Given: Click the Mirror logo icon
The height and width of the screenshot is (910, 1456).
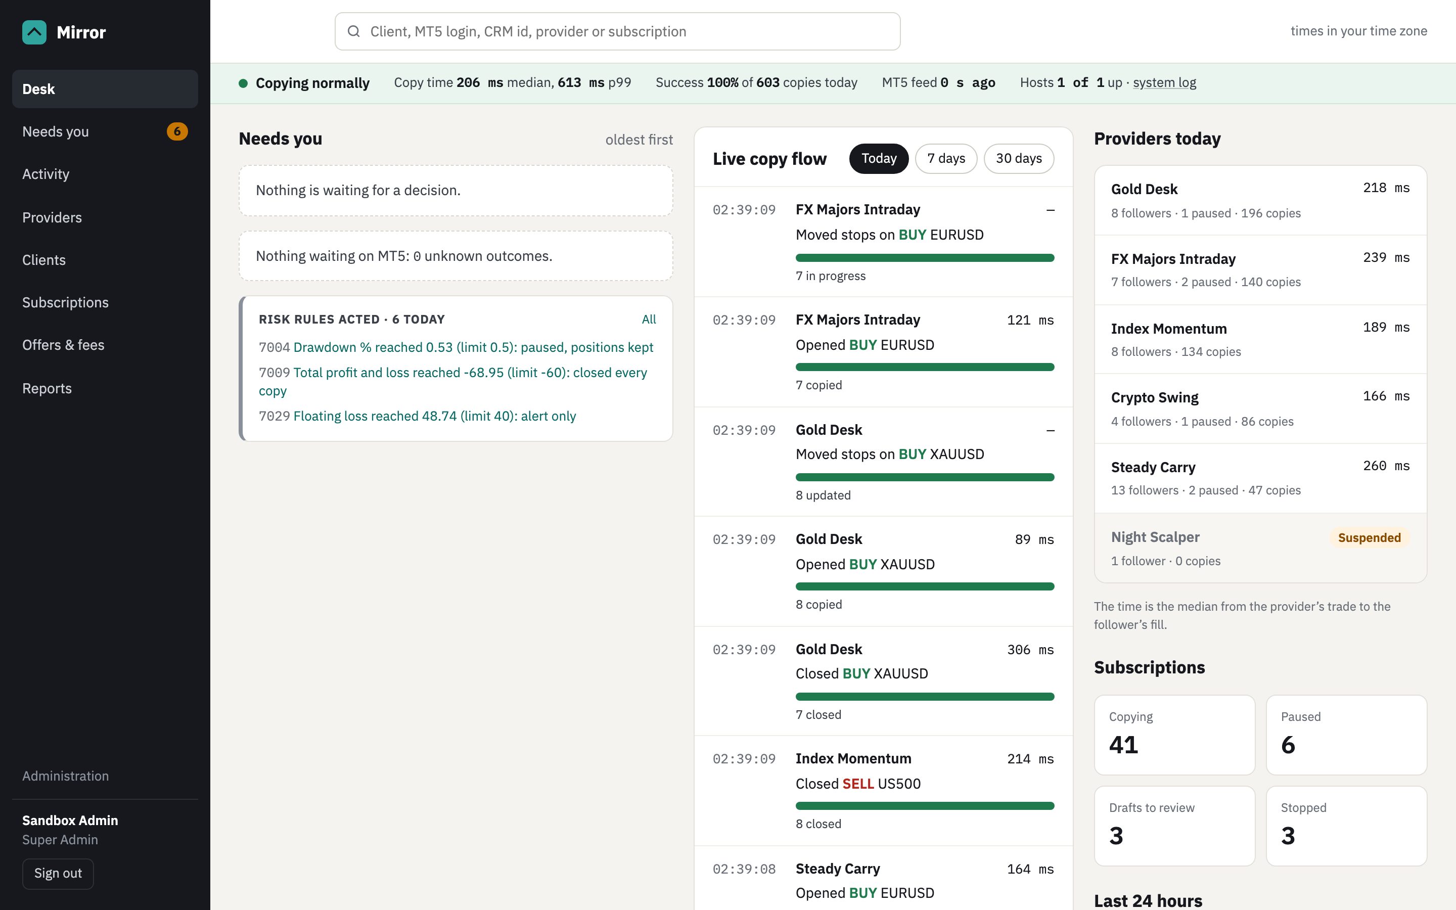Looking at the screenshot, I should tap(34, 32).
